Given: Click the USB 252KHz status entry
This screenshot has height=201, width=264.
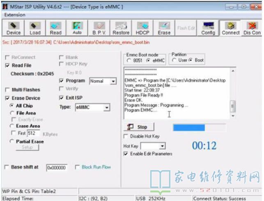Looking at the screenshot, I should tap(151, 199).
